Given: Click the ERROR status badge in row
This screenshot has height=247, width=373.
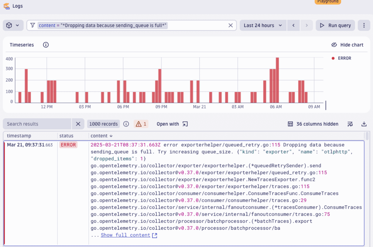Looking at the screenshot, I should [68, 145].
